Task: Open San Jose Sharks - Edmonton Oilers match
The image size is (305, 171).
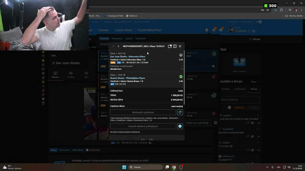Action: click(128, 57)
